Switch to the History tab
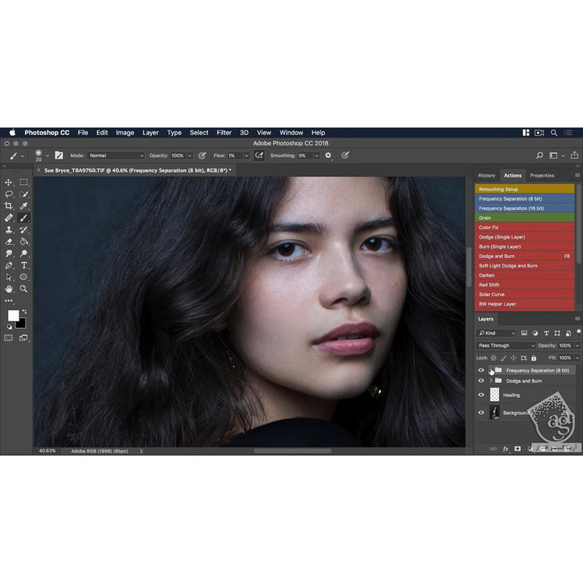The width and height of the screenshot is (583, 583). pyautogui.click(x=487, y=176)
